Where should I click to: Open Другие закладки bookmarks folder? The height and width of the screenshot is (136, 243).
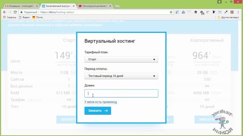tap(228, 17)
